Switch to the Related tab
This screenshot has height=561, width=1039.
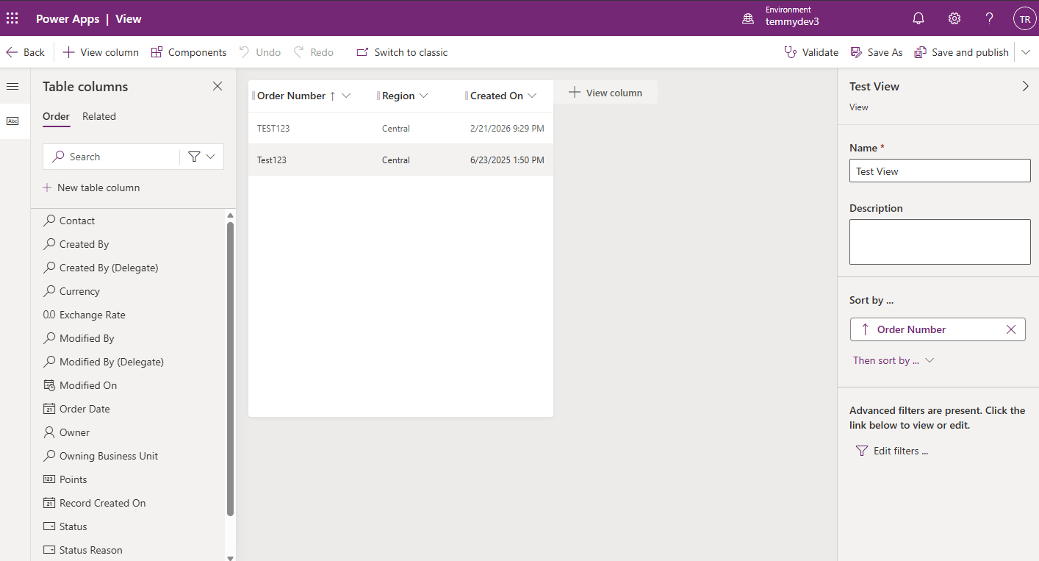pyautogui.click(x=99, y=116)
